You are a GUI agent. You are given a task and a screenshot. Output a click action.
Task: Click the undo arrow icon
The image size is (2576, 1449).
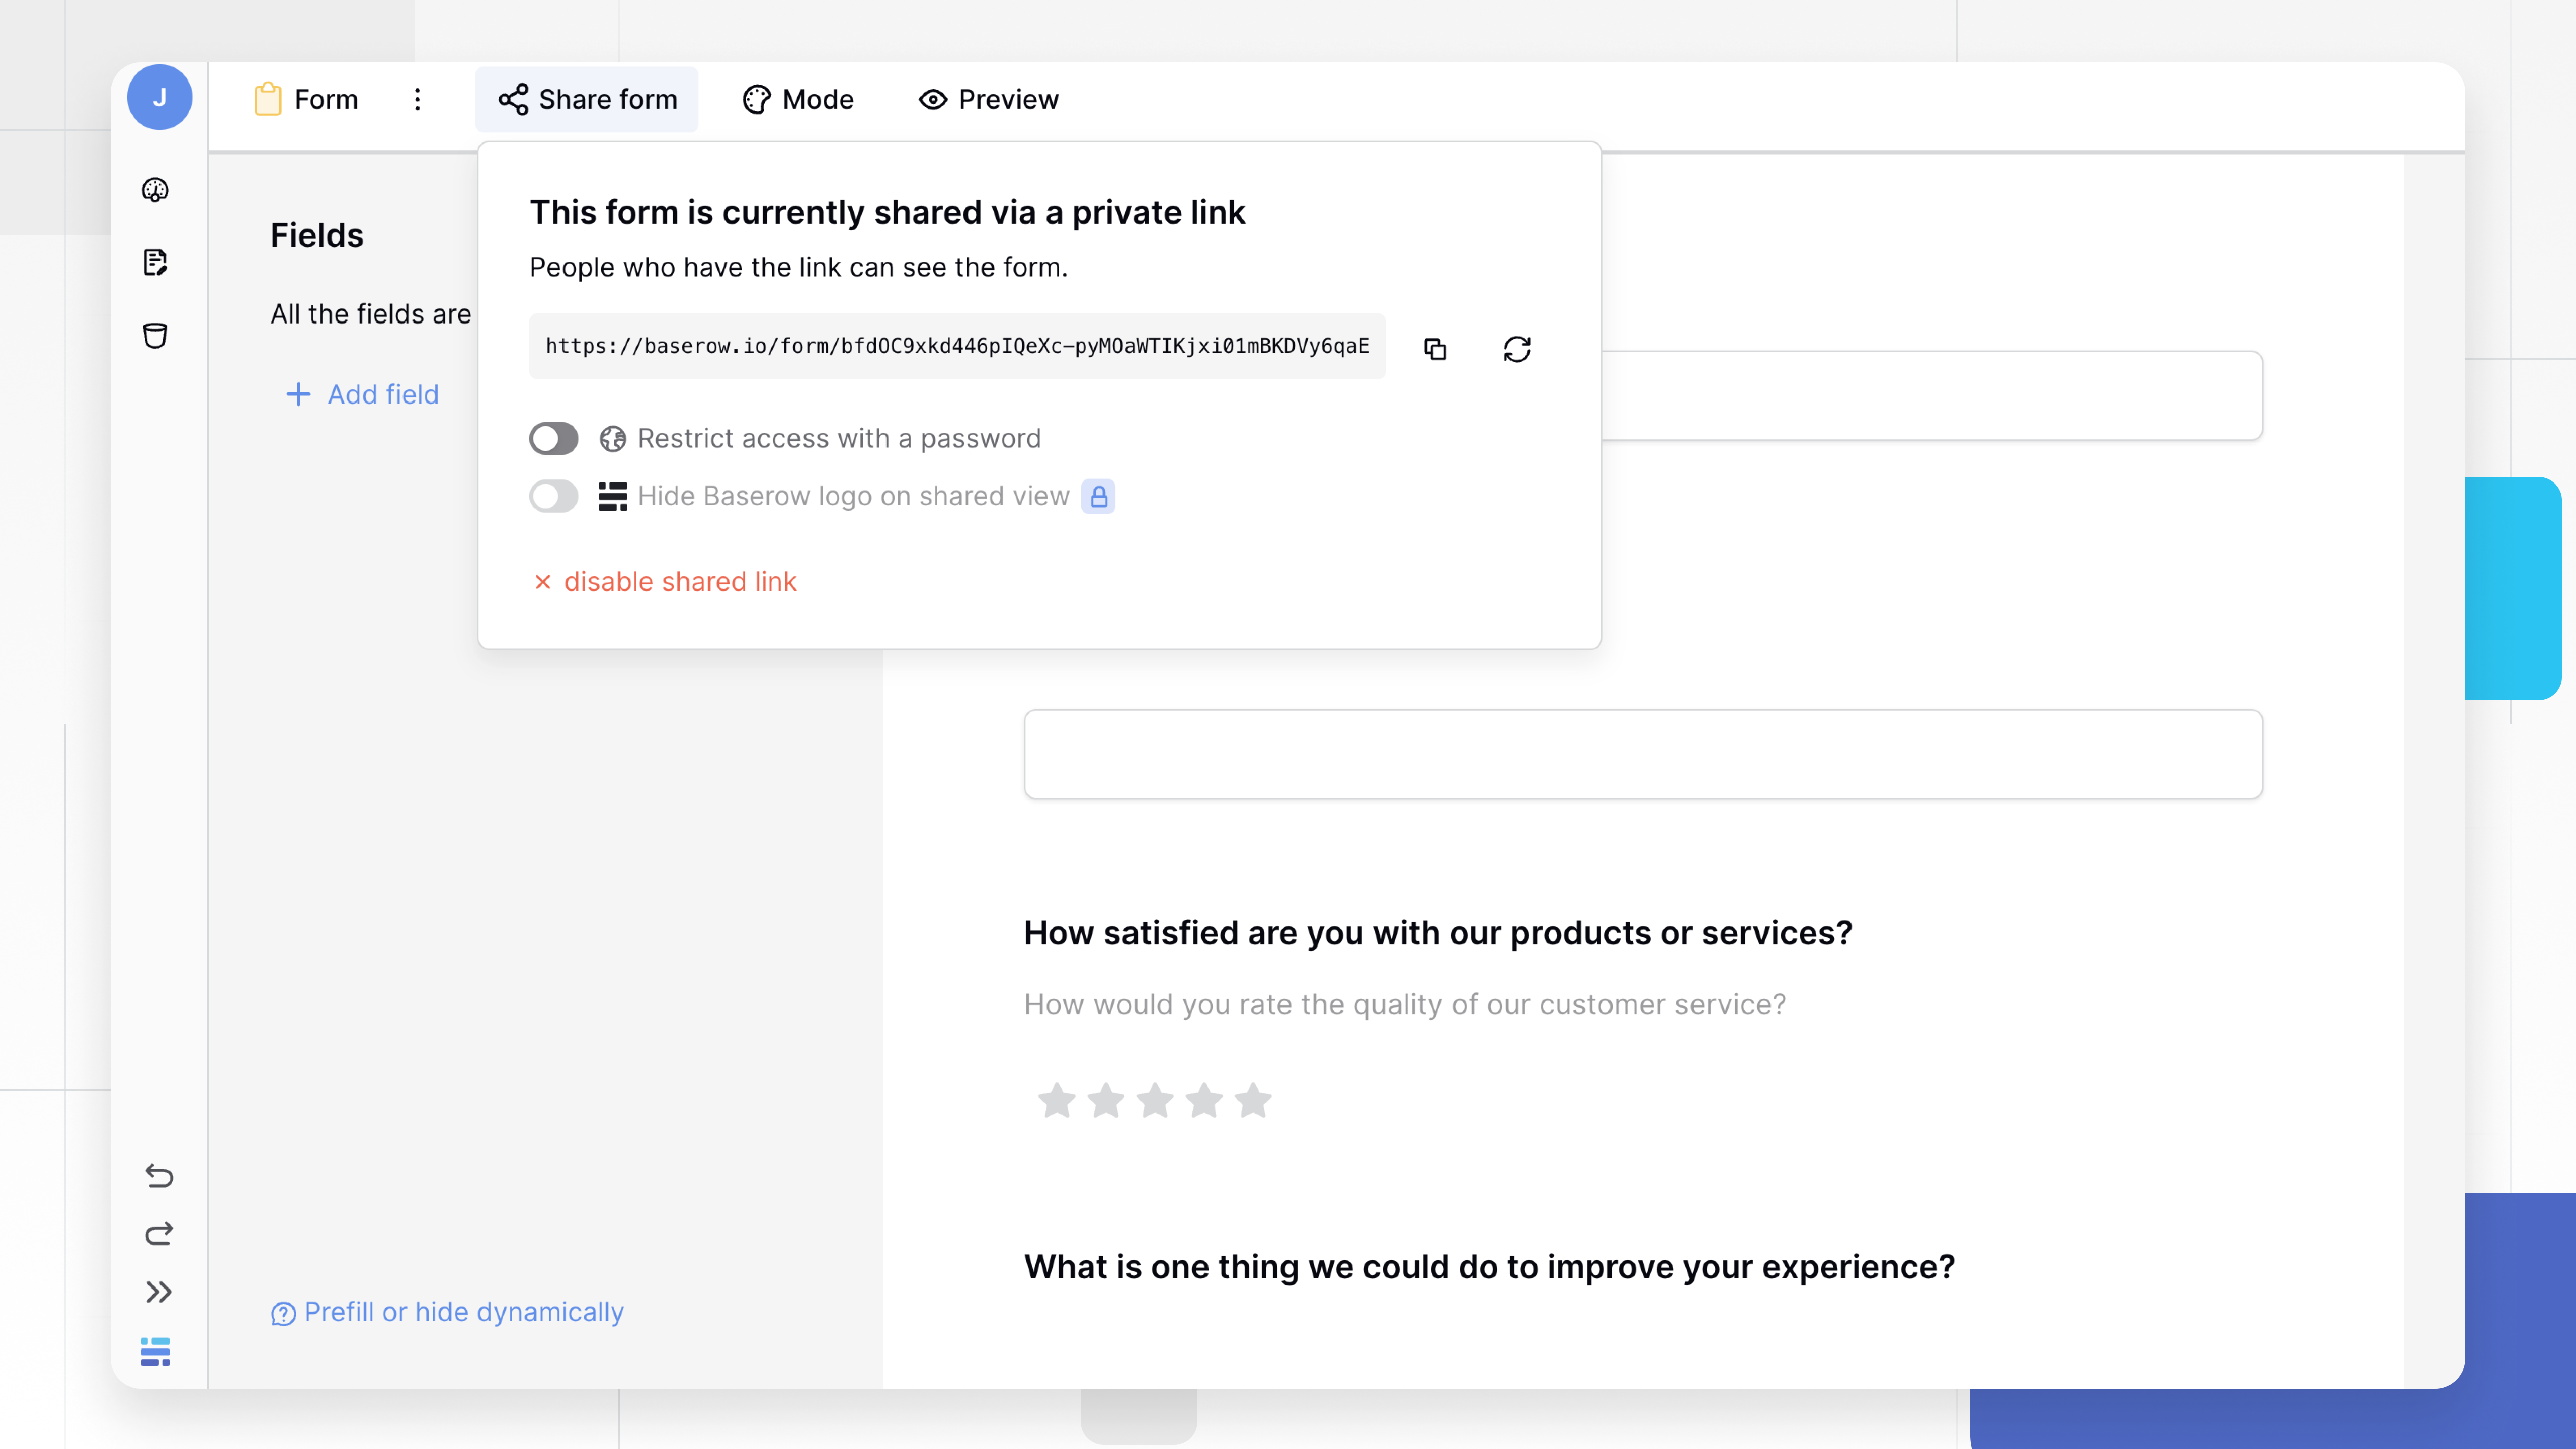[x=158, y=1175]
